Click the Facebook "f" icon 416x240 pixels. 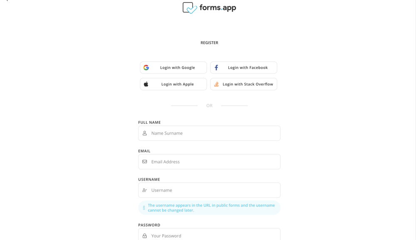click(x=217, y=67)
